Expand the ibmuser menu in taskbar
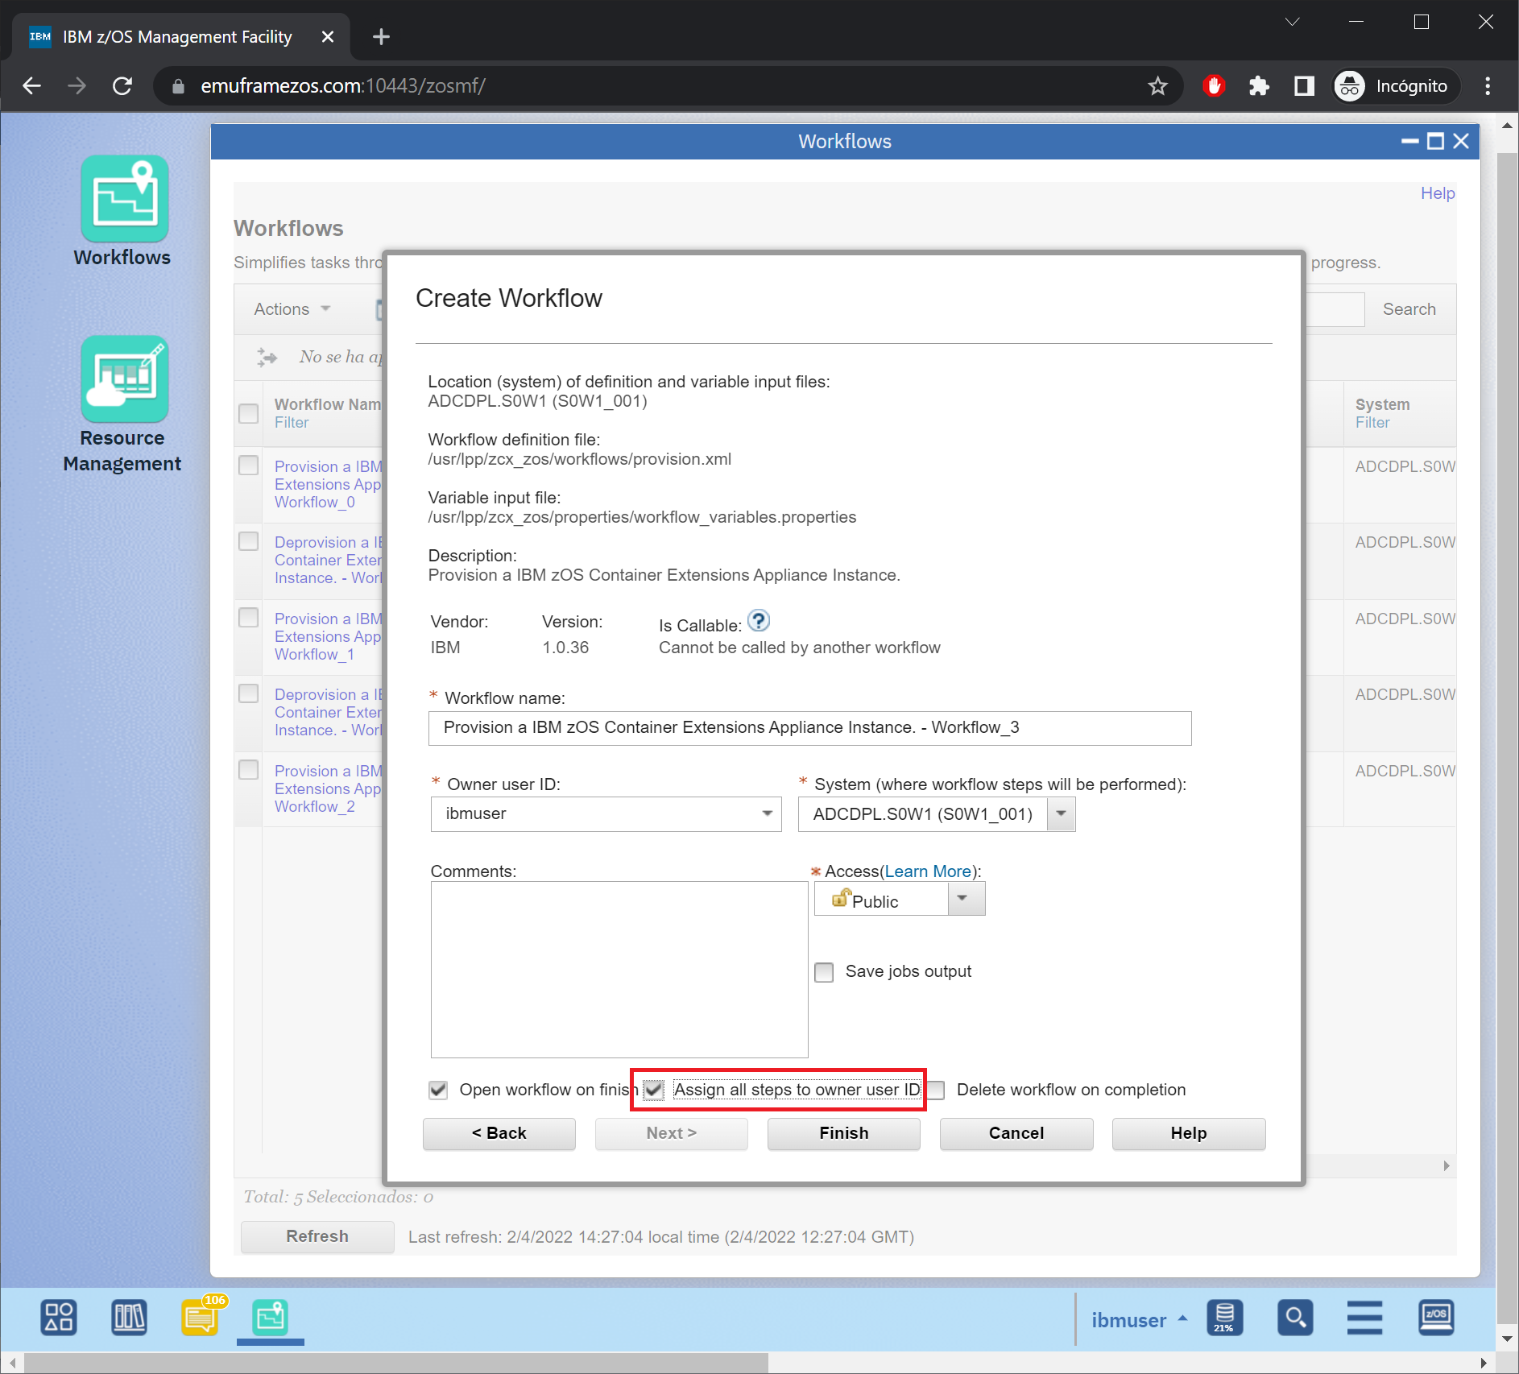The image size is (1519, 1374). [1139, 1320]
